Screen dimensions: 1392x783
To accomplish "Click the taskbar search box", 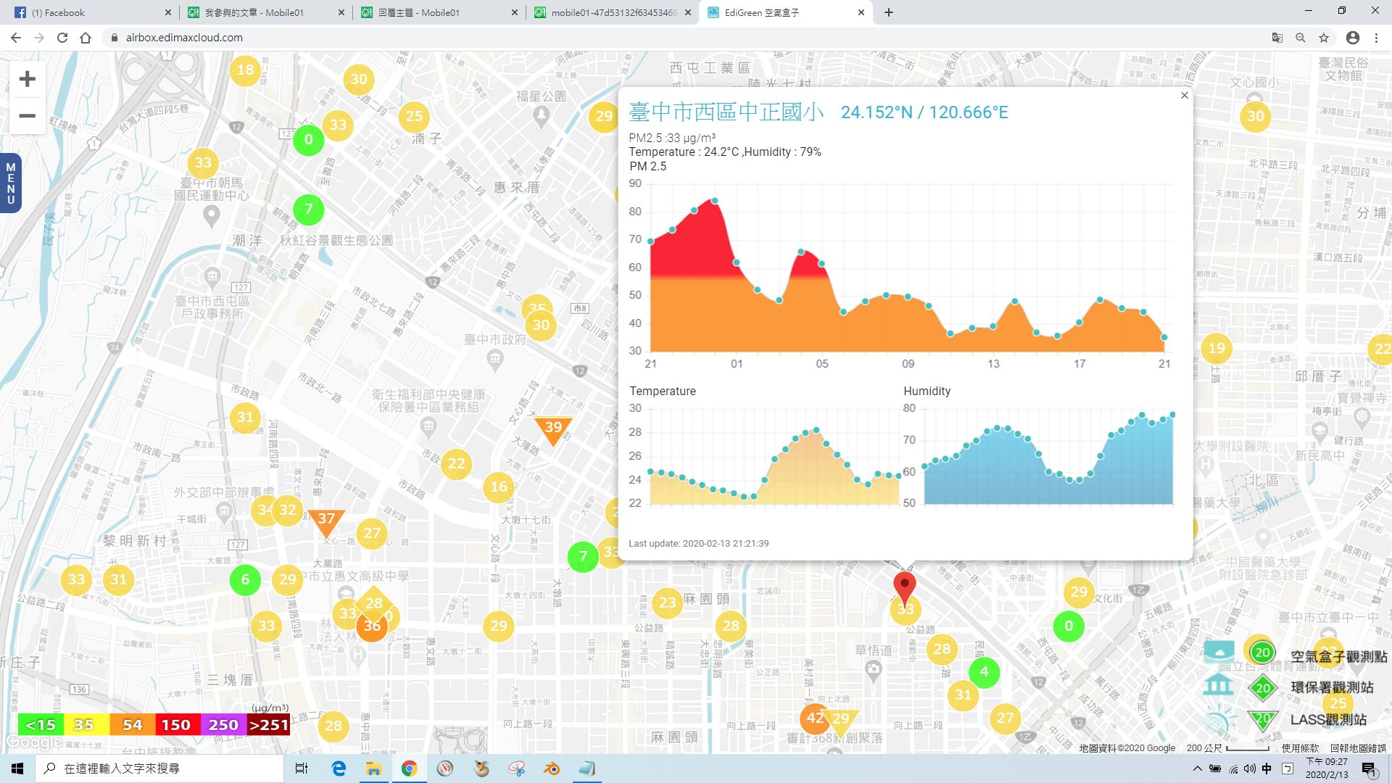I will (x=159, y=768).
